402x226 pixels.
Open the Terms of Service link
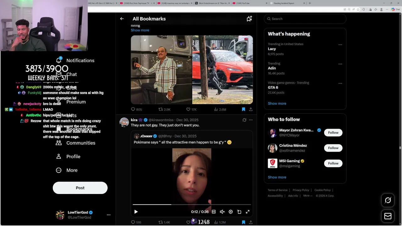click(278, 190)
